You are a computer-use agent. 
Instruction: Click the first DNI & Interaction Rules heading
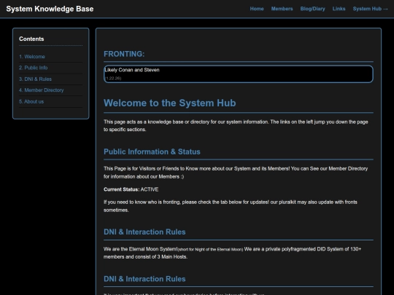(x=144, y=232)
